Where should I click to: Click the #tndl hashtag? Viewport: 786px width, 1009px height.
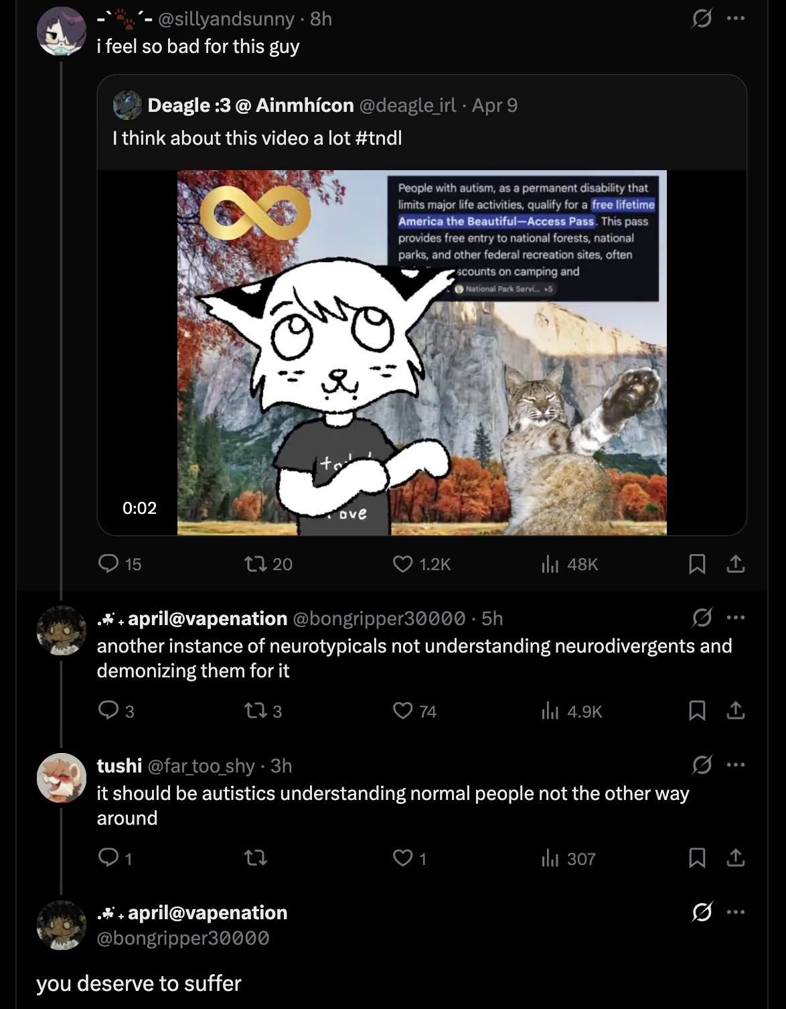tap(378, 138)
